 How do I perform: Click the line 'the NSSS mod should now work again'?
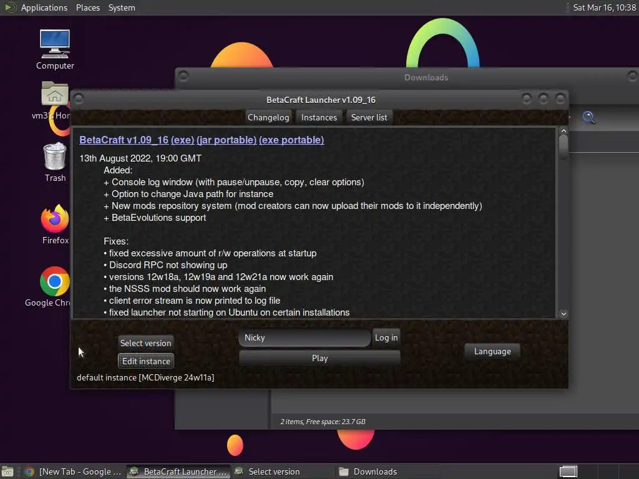(x=185, y=289)
